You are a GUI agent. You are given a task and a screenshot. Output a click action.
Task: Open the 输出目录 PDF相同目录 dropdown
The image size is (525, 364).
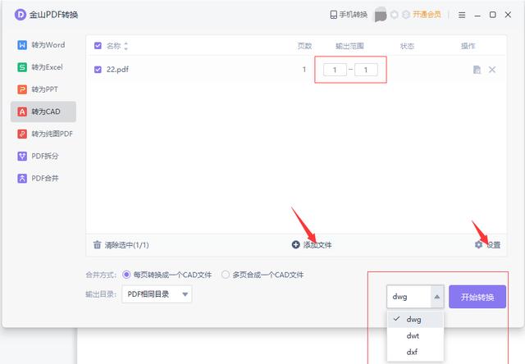tap(157, 294)
